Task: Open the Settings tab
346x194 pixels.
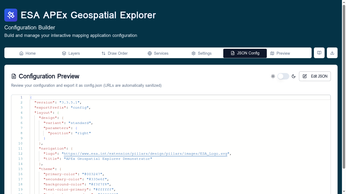Action: click(201, 53)
